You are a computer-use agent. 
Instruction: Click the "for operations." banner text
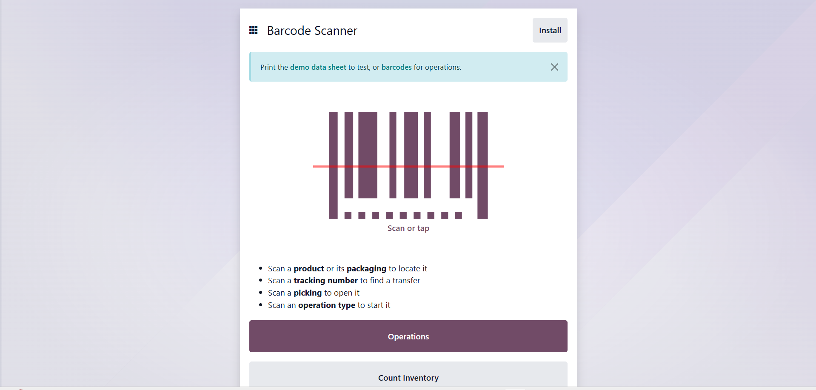[x=437, y=67]
